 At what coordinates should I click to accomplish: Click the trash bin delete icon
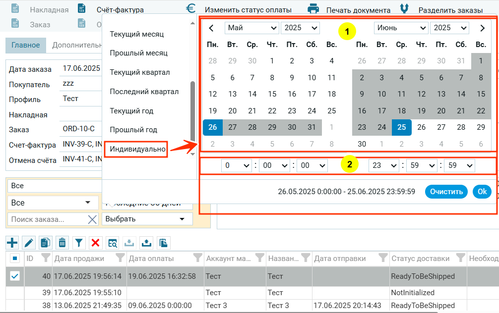(x=62, y=243)
